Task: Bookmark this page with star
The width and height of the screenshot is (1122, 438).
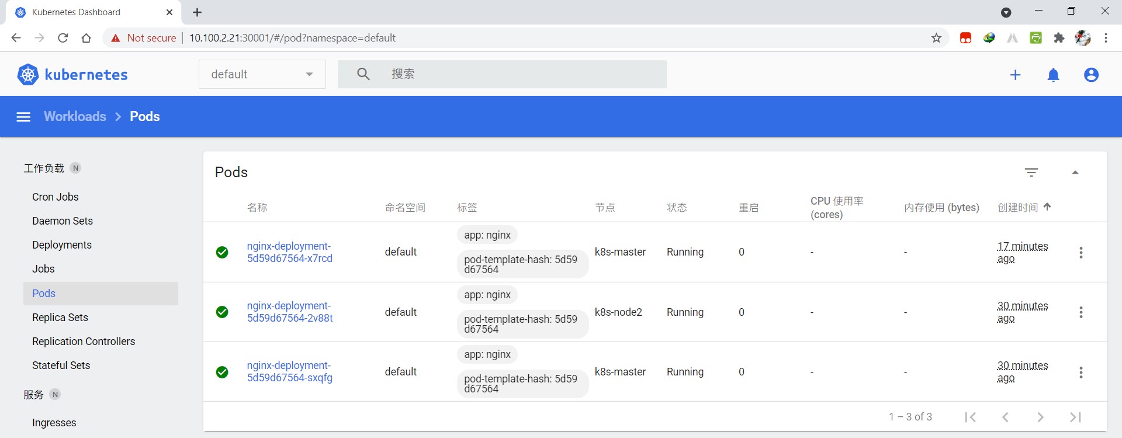Action: 936,38
